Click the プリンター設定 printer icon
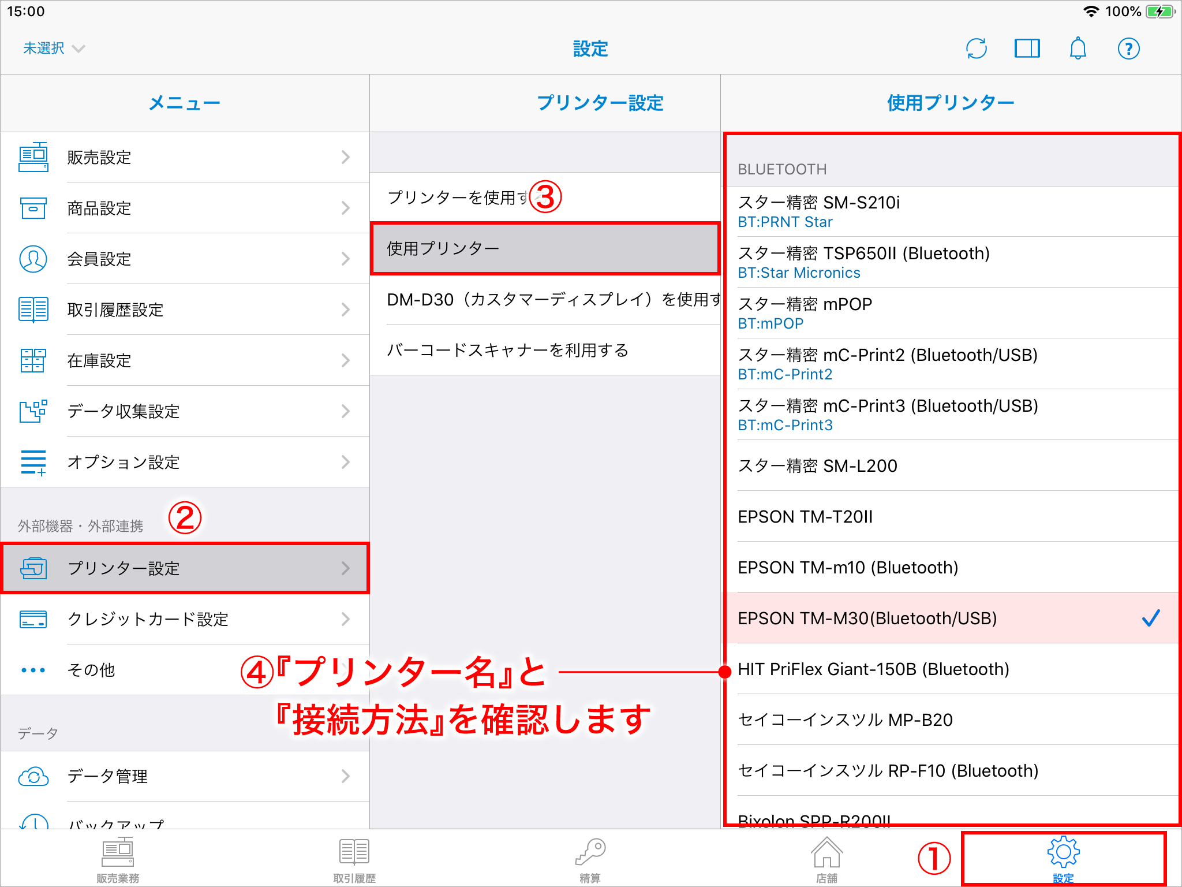The width and height of the screenshot is (1182, 887). tap(33, 568)
